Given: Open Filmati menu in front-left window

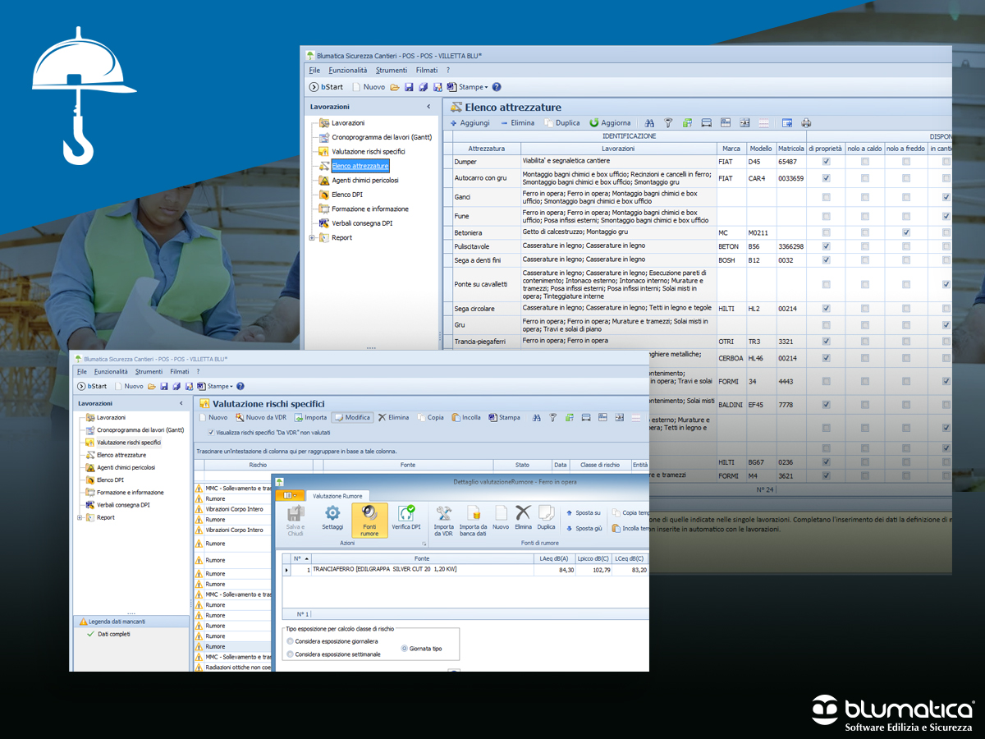Looking at the screenshot, I should tap(179, 372).
